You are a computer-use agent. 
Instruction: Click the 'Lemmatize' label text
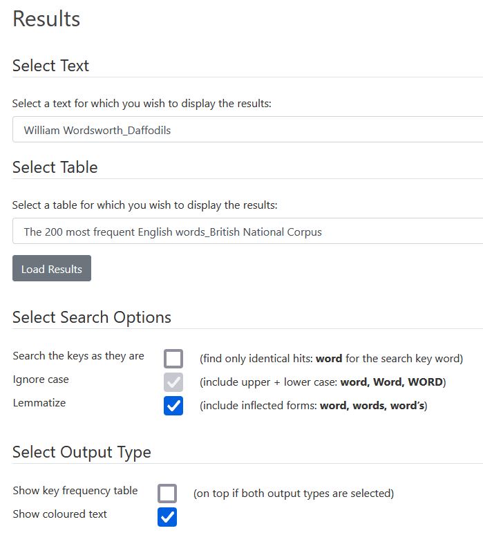[39, 403]
